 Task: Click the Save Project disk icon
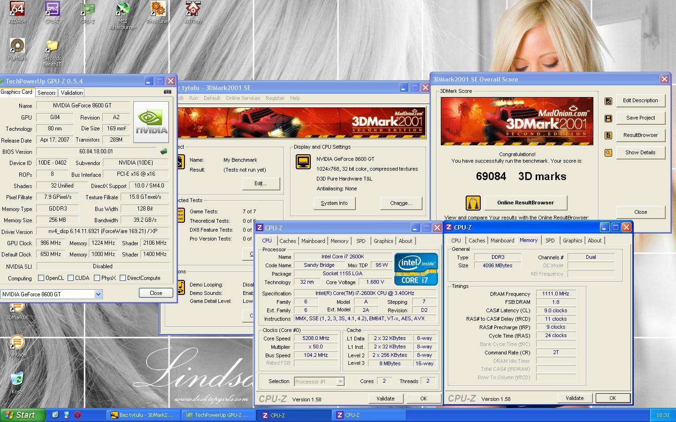tap(608, 118)
